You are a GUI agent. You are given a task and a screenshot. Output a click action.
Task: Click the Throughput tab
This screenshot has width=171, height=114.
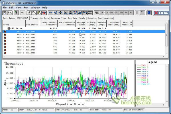tap(22, 18)
